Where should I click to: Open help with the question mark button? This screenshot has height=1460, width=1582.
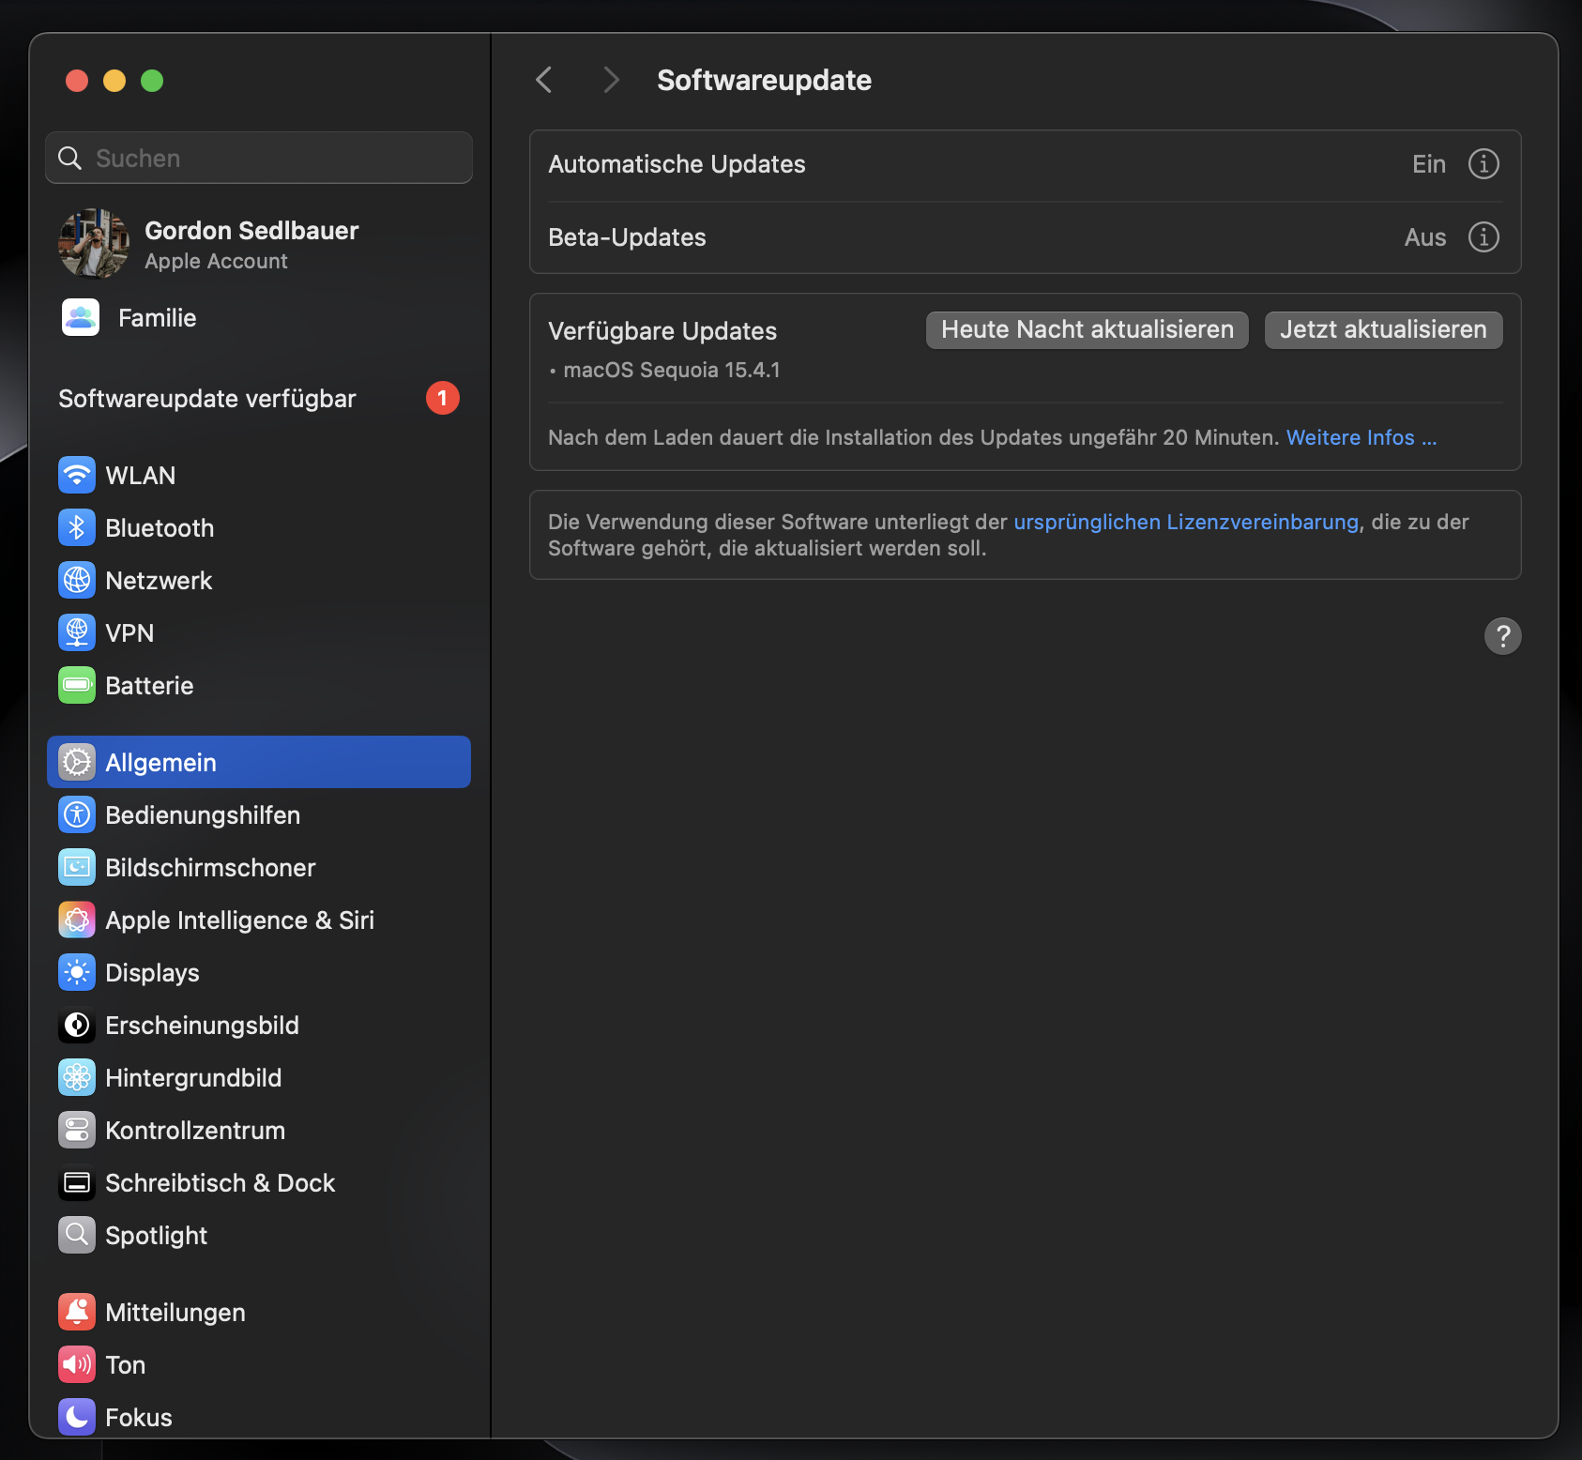pos(1502,636)
